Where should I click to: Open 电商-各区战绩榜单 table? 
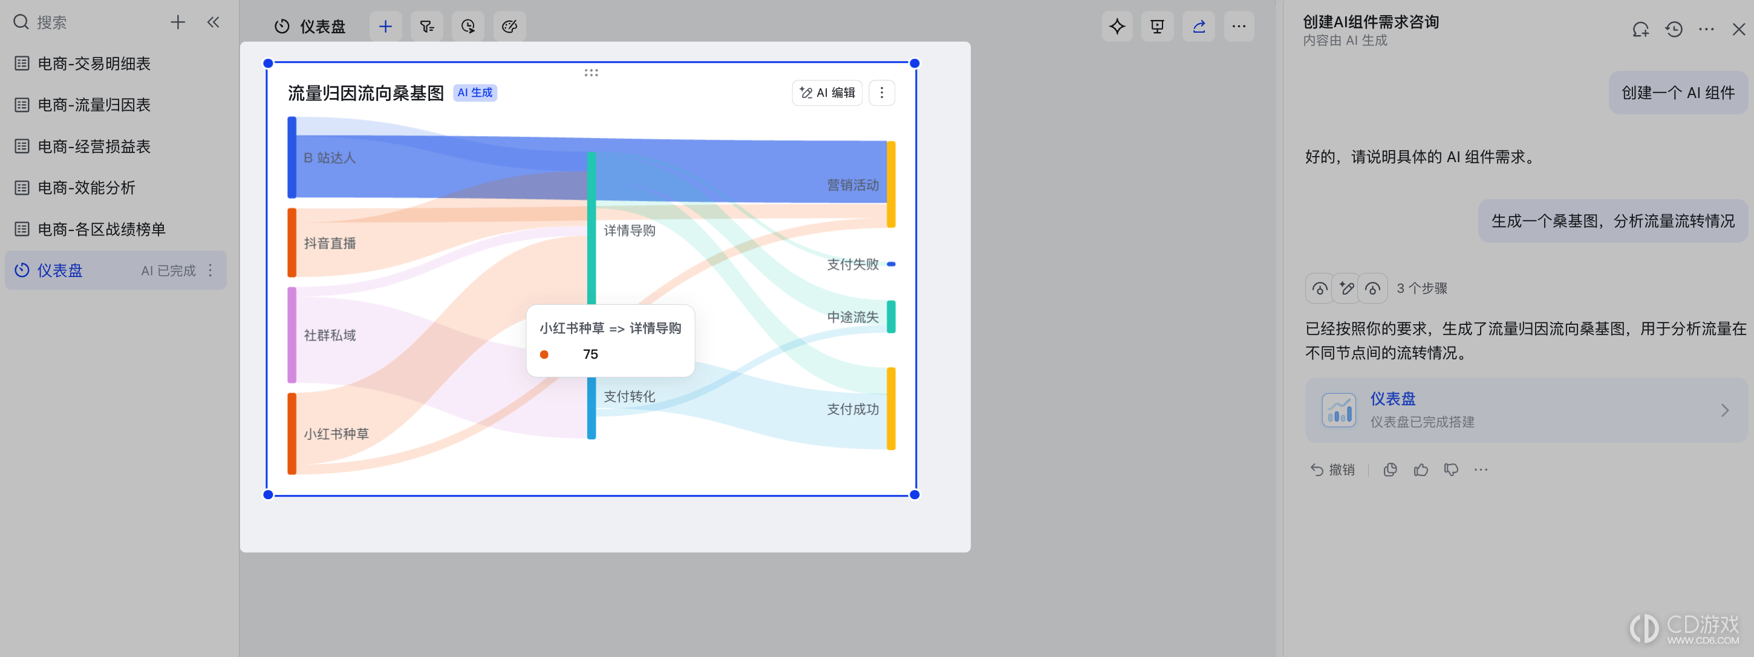click(116, 229)
